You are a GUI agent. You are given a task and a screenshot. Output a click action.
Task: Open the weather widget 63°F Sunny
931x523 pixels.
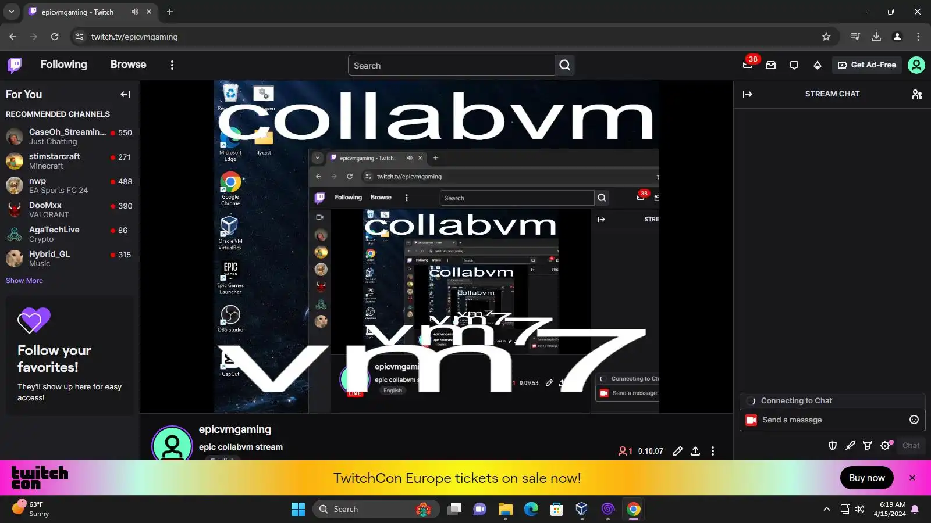click(32, 509)
